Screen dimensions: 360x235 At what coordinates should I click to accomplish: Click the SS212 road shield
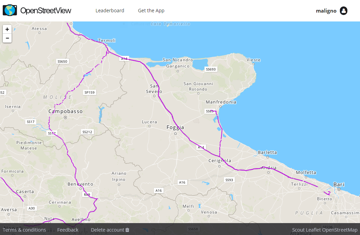tap(87, 132)
